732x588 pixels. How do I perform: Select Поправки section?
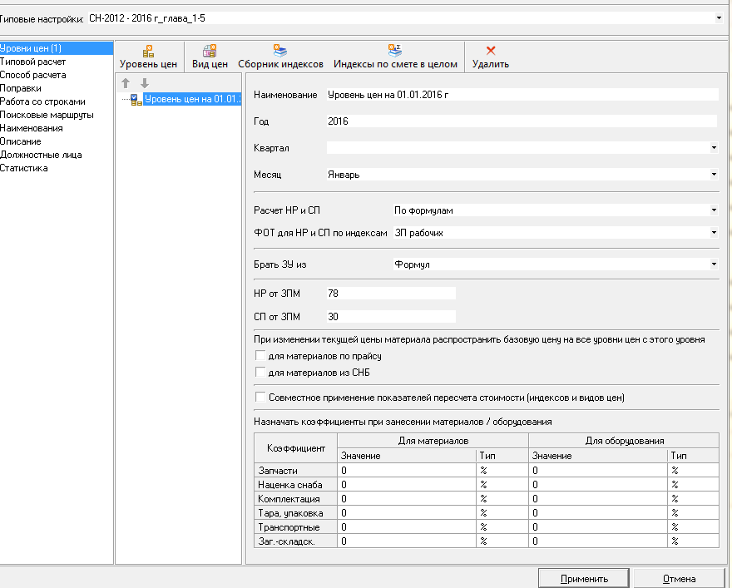[x=21, y=88]
